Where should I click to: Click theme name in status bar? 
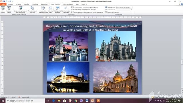tap(13, 97)
